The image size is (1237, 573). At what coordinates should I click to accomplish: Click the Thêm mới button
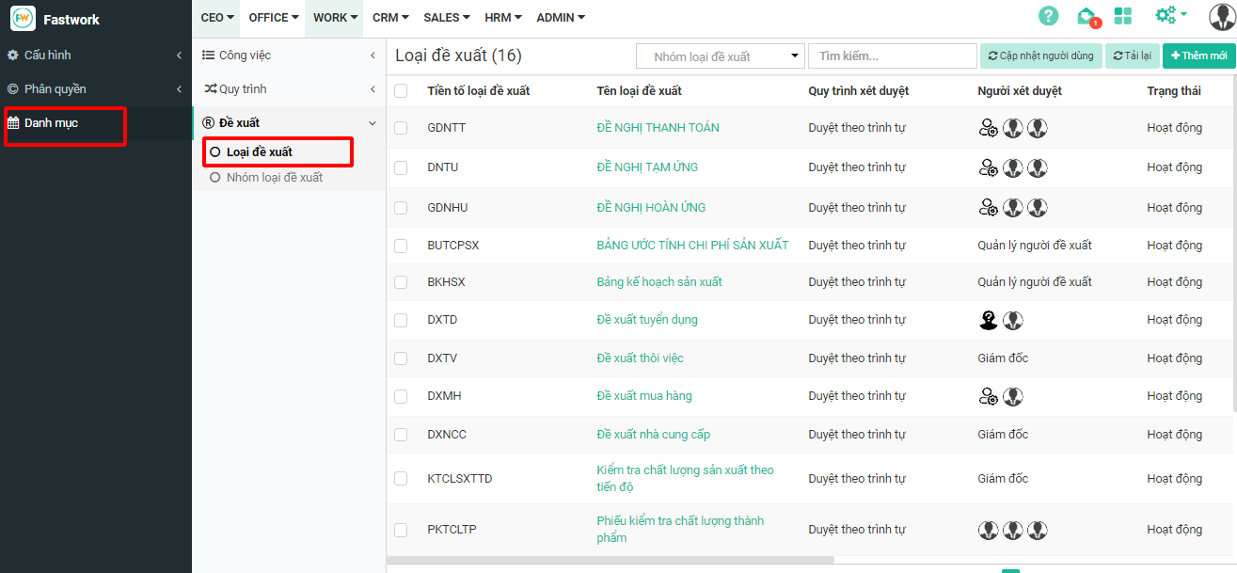point(1198,56)
